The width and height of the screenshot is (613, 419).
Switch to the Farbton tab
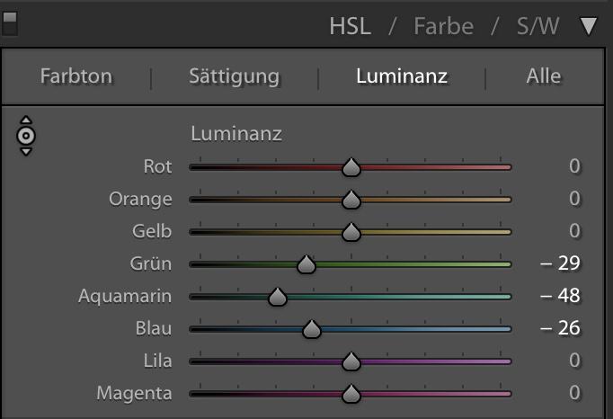click(76, 76)
